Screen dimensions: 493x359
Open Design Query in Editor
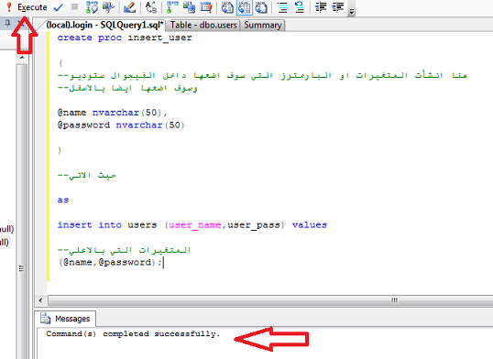(x=129, y=7)
